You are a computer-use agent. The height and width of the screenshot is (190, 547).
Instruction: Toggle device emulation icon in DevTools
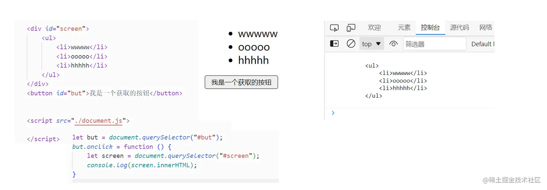[351, 28]
